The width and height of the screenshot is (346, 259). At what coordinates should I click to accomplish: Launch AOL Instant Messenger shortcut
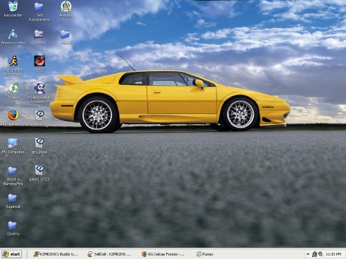(13, 66)
